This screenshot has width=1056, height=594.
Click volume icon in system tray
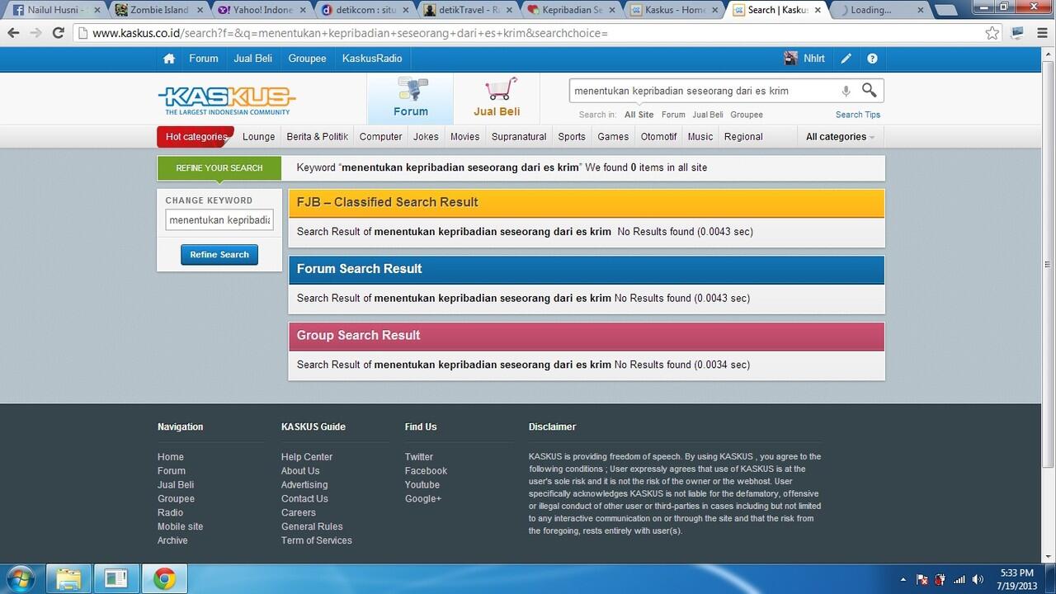[x=978, y=580]
